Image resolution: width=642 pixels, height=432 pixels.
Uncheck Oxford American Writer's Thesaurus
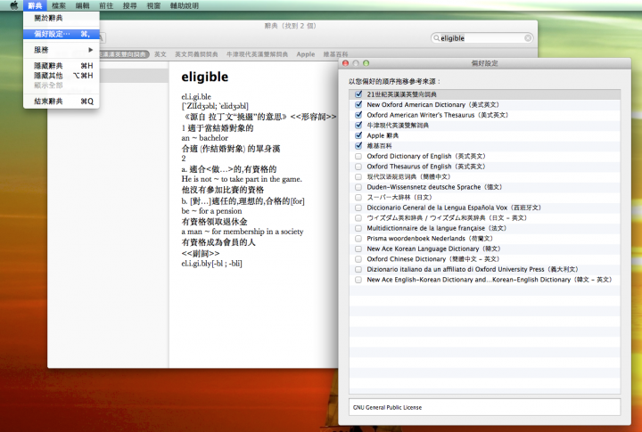click(x=358, y=115)
